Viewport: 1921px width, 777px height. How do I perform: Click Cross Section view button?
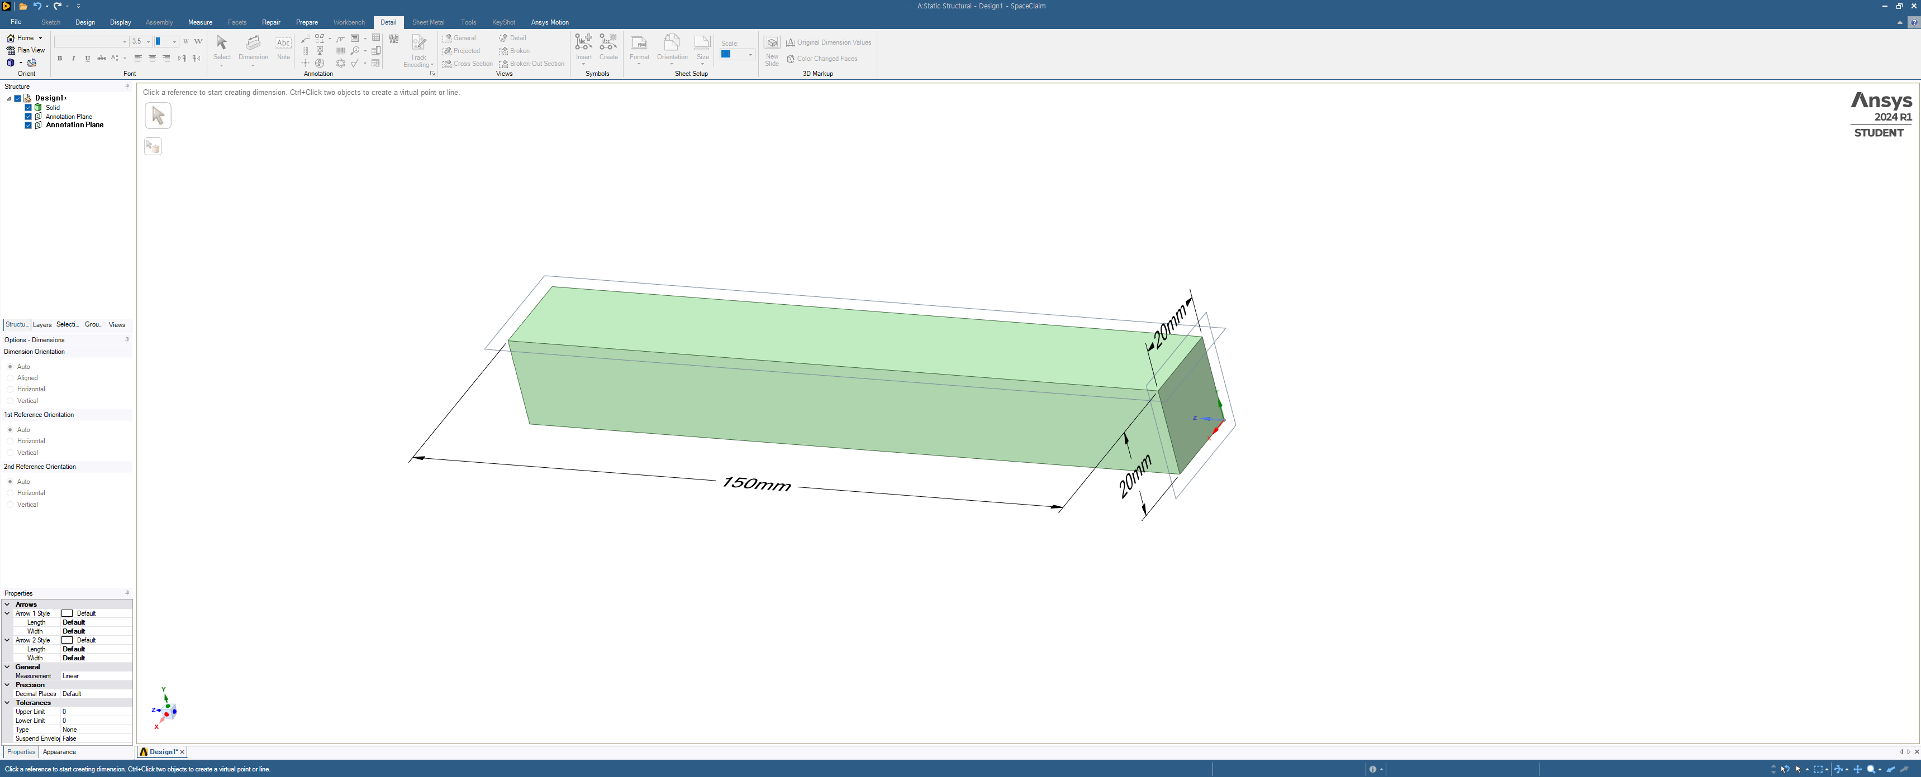(x=468, y=64)
